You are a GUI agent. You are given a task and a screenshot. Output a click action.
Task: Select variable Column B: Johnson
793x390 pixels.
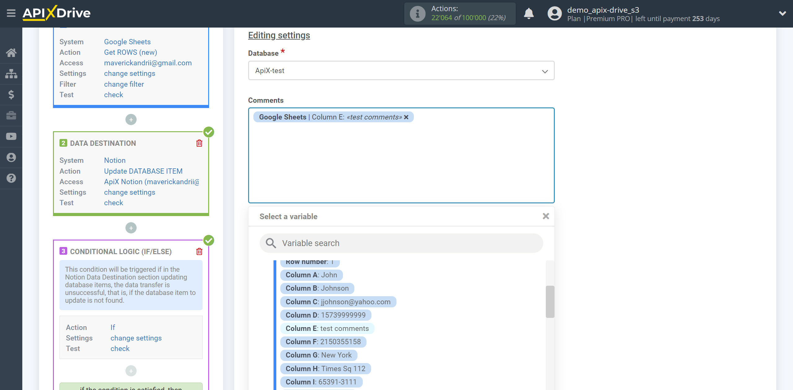[317, 288]
